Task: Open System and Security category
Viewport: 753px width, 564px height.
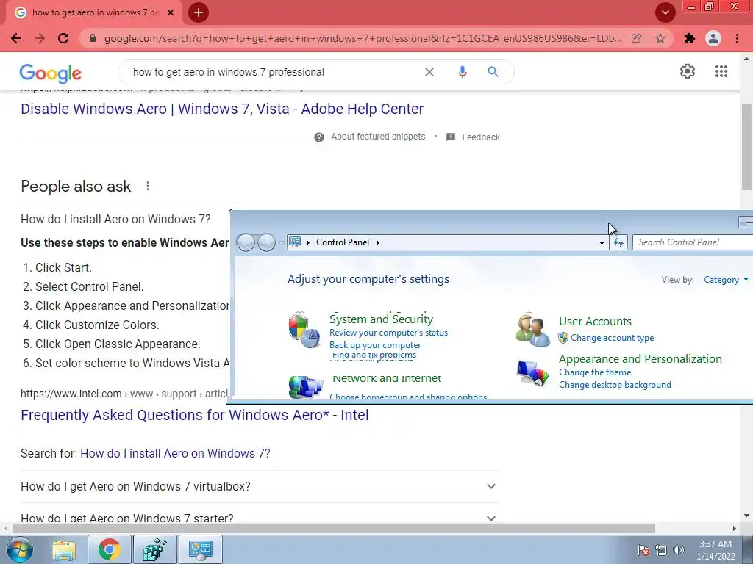Action: point(382,319)
